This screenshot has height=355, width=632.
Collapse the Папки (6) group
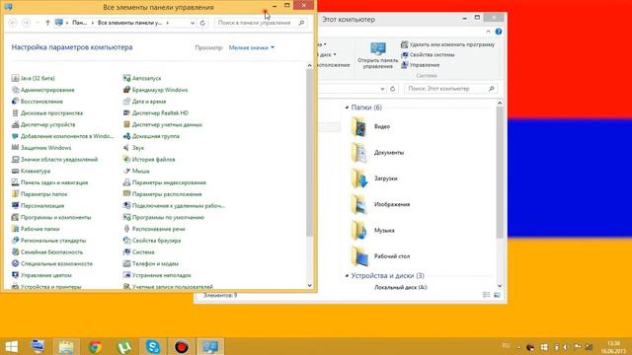pos(347,107)
